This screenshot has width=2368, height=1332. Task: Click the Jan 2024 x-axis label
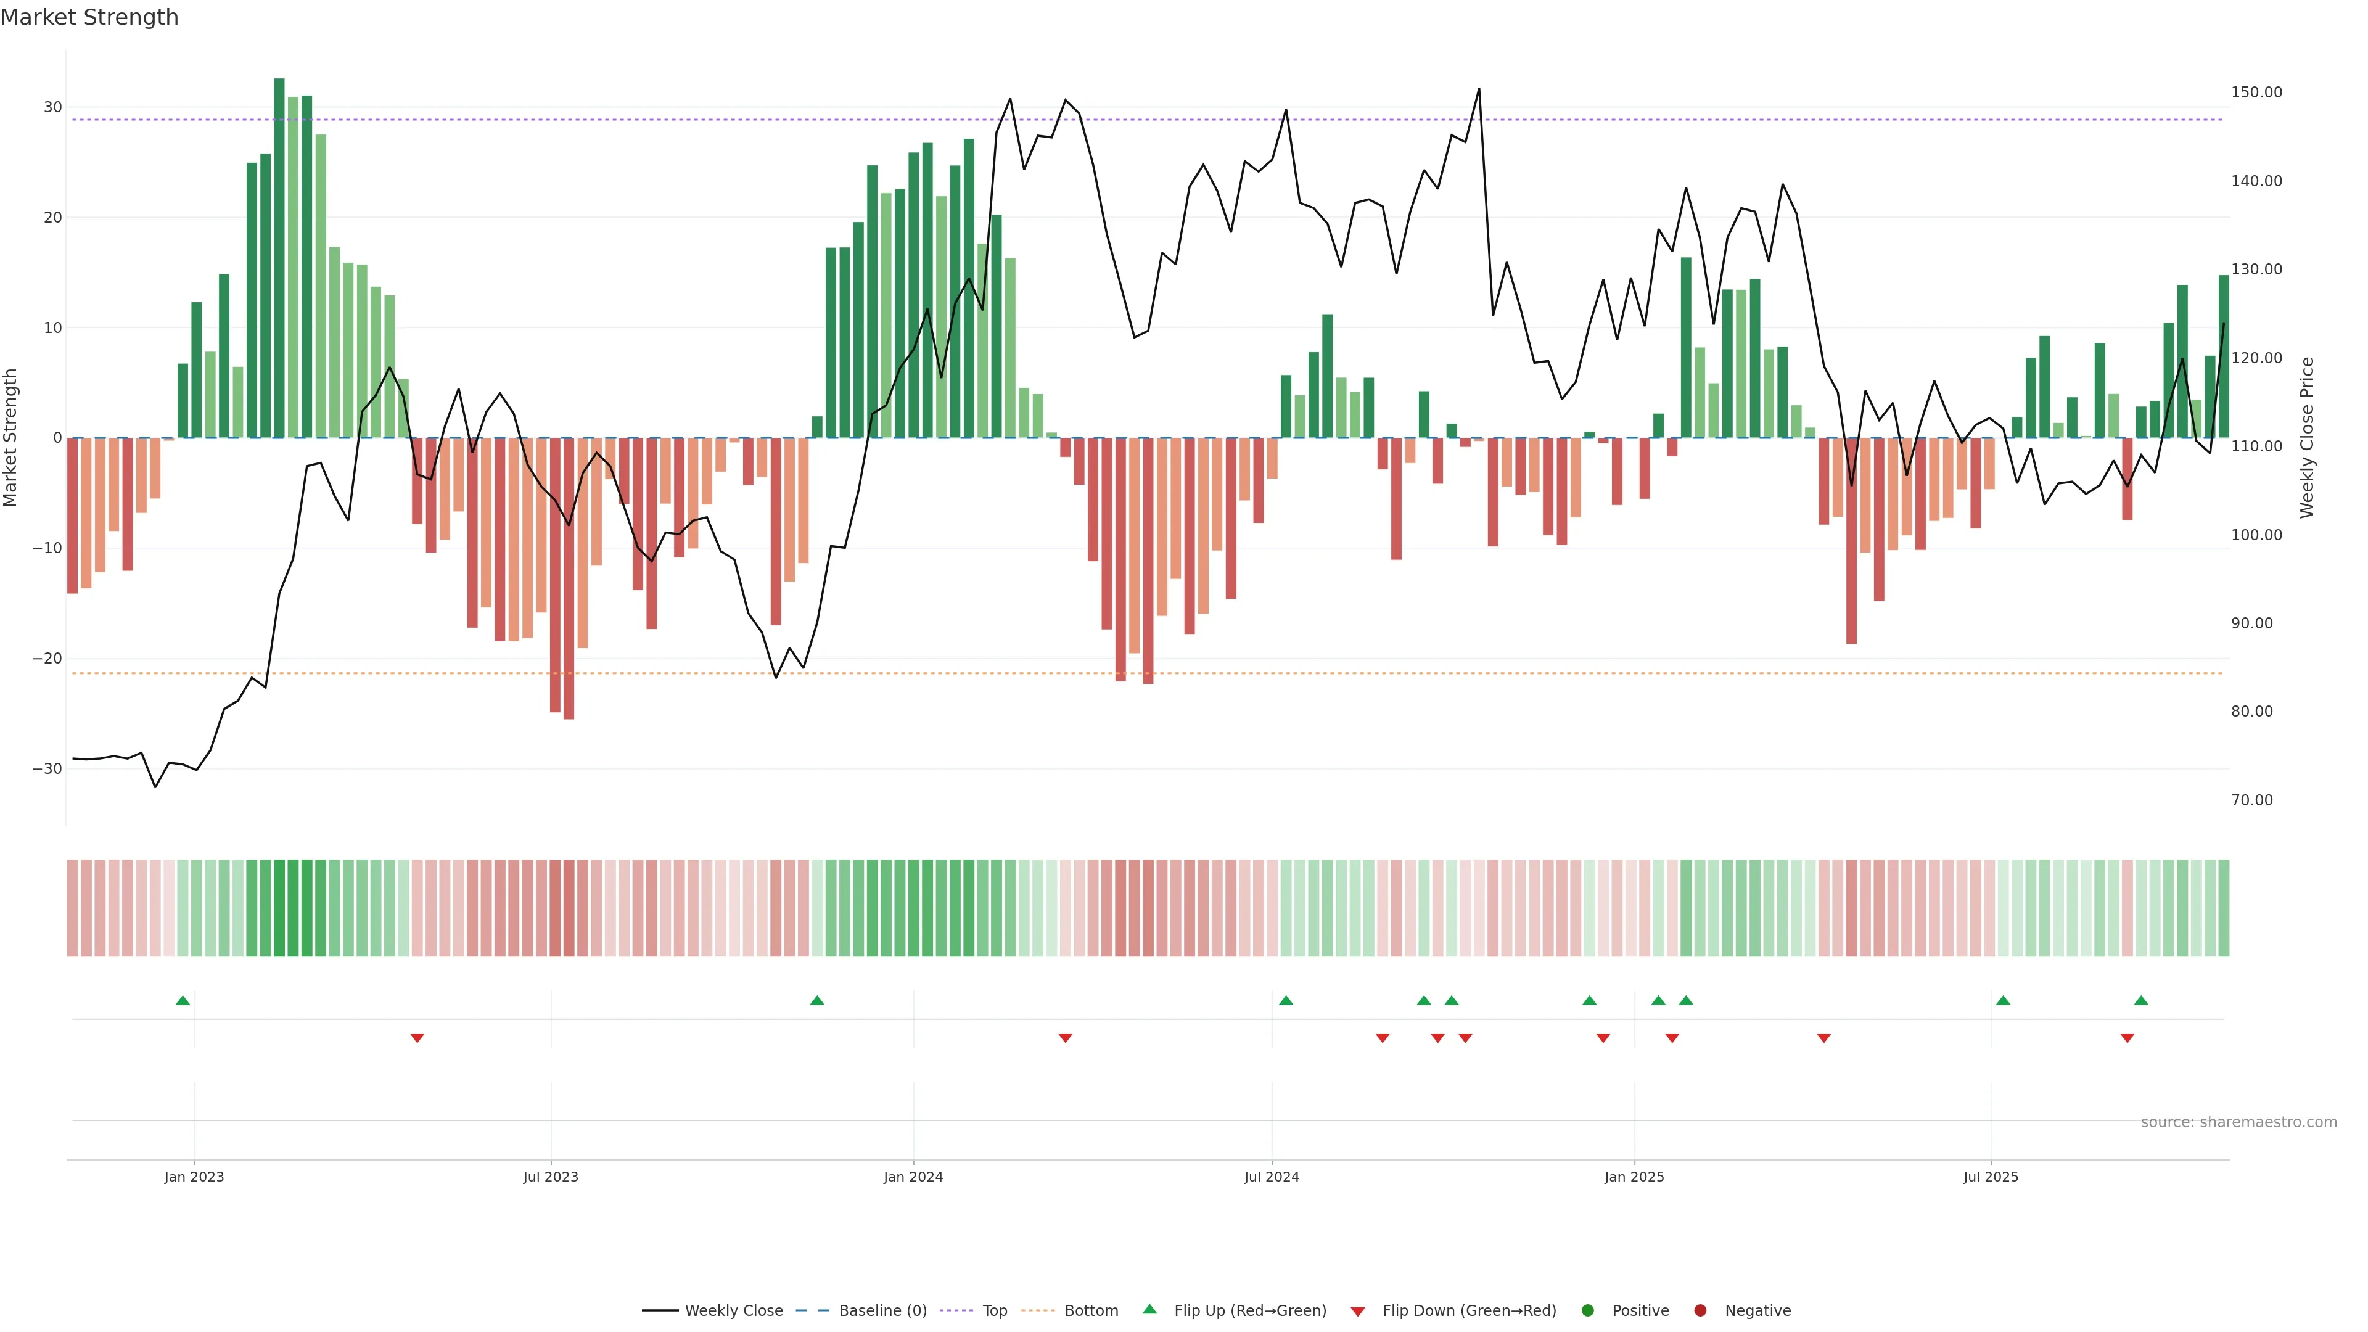click(x=913, y=1177)
